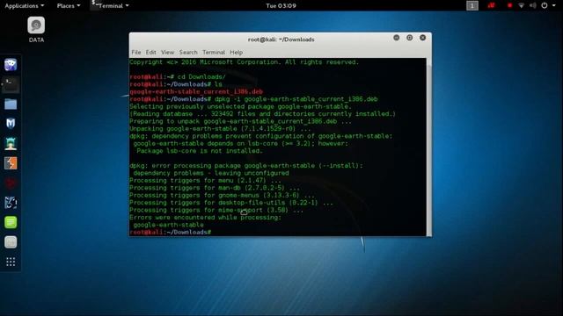Screen dimensions: 563x316
Task: Open the power tray icon
Action: (x=545, y=5)
